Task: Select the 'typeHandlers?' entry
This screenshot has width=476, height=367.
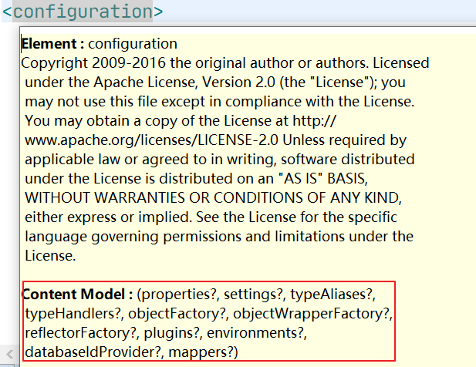Action: pos(73,313)
